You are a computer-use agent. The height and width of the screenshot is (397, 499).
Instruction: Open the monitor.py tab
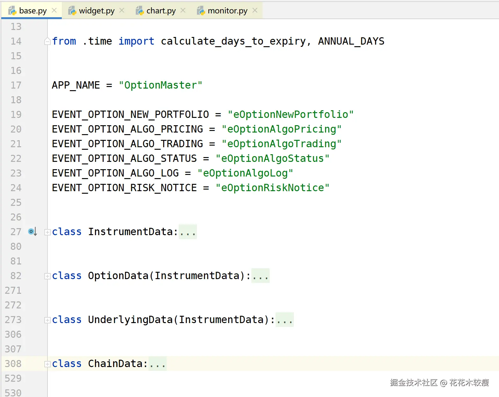point(227,11)
